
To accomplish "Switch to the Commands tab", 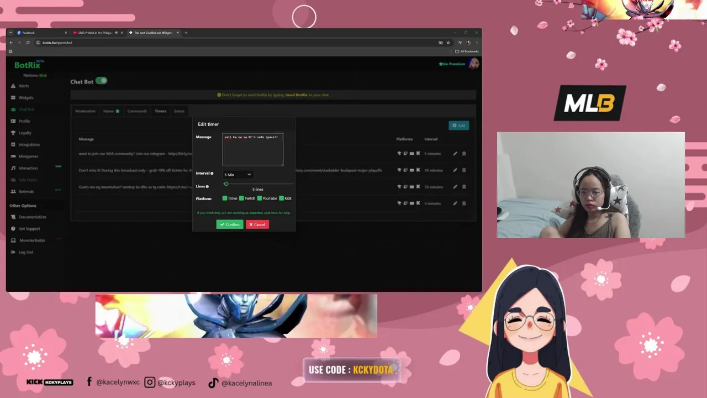I will (137, 111).
